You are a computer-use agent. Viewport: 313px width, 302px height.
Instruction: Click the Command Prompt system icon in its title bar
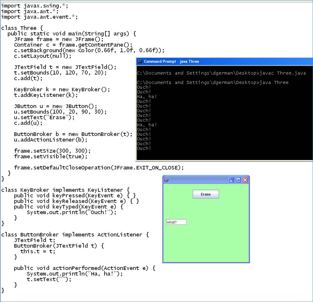coord(140,61)
